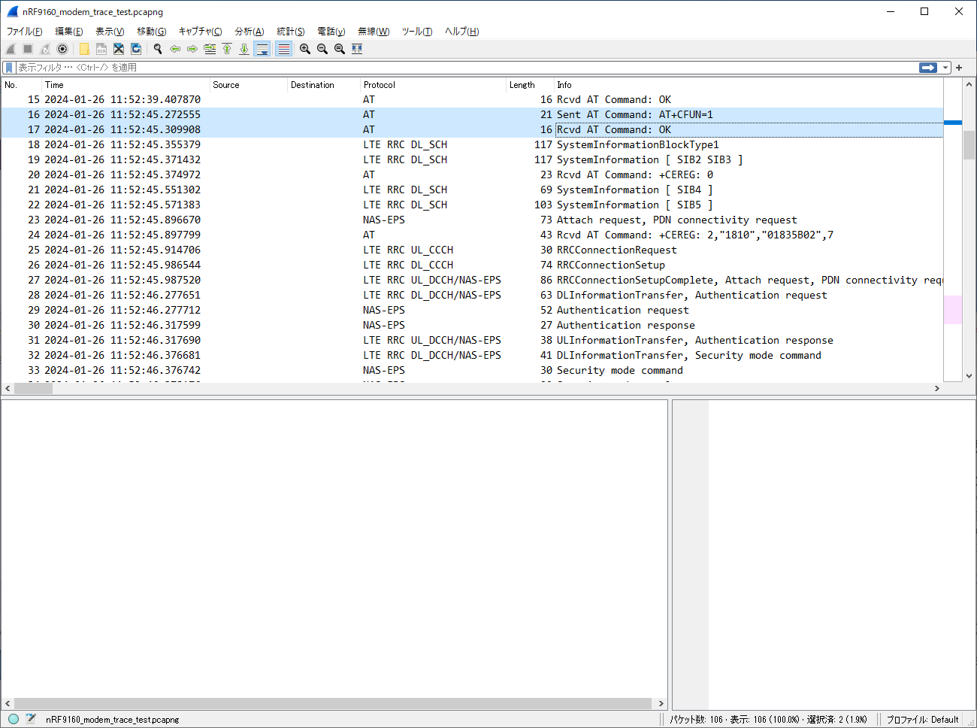Add a display filter button with plus
Viewport: 977px width, 728px height.
pos(959,68)
